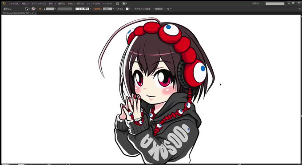The height and width of the screenshot is (165, 302).
Task: Open the stroke panel via 線 label
Action: coord(40,9)
